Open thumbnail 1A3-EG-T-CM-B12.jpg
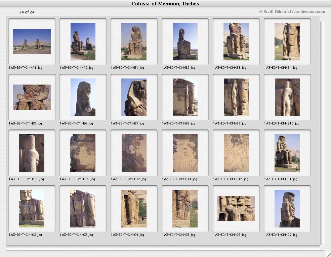The image size is (331, 257). point(83,153)
